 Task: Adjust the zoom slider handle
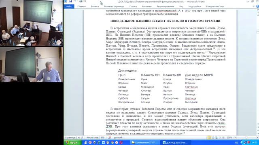click(246, 137)
